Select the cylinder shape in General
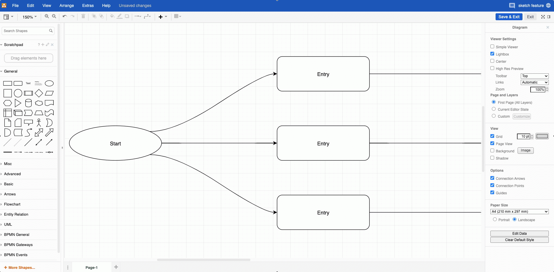Viewport: 554px width, 272px height. 28,103
